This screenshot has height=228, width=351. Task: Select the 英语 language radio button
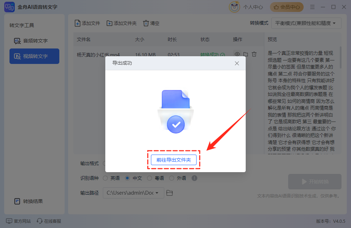105,178
